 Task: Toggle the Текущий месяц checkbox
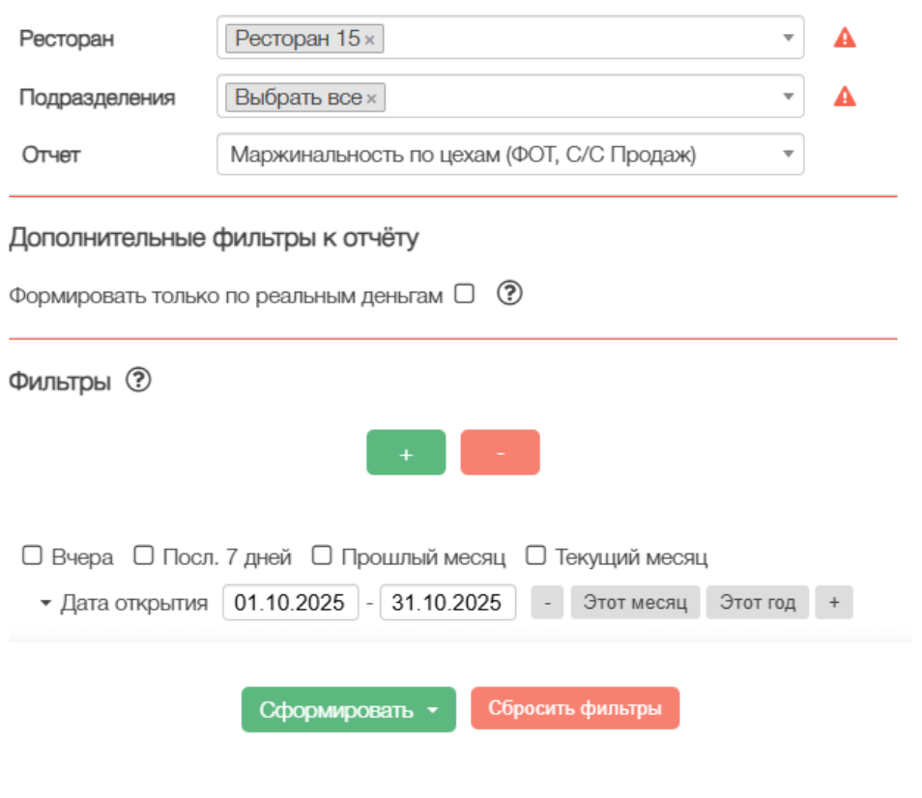[536, 556]
